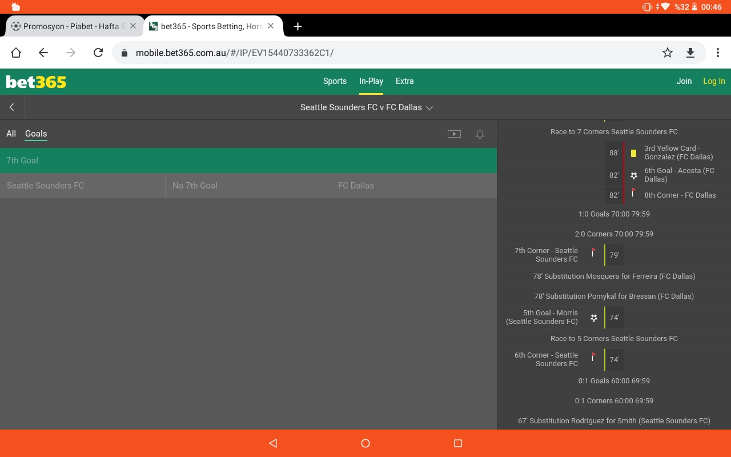The width and height of the screenshot is (731, 457).
Task: Open a new tab with plus icon
Action: click(x=298, y=26)
